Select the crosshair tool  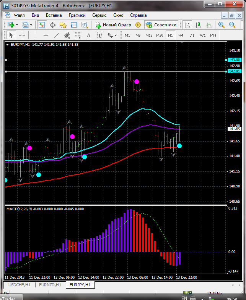pos(22,35)
